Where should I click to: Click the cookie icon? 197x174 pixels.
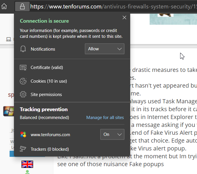coord(23,81)
